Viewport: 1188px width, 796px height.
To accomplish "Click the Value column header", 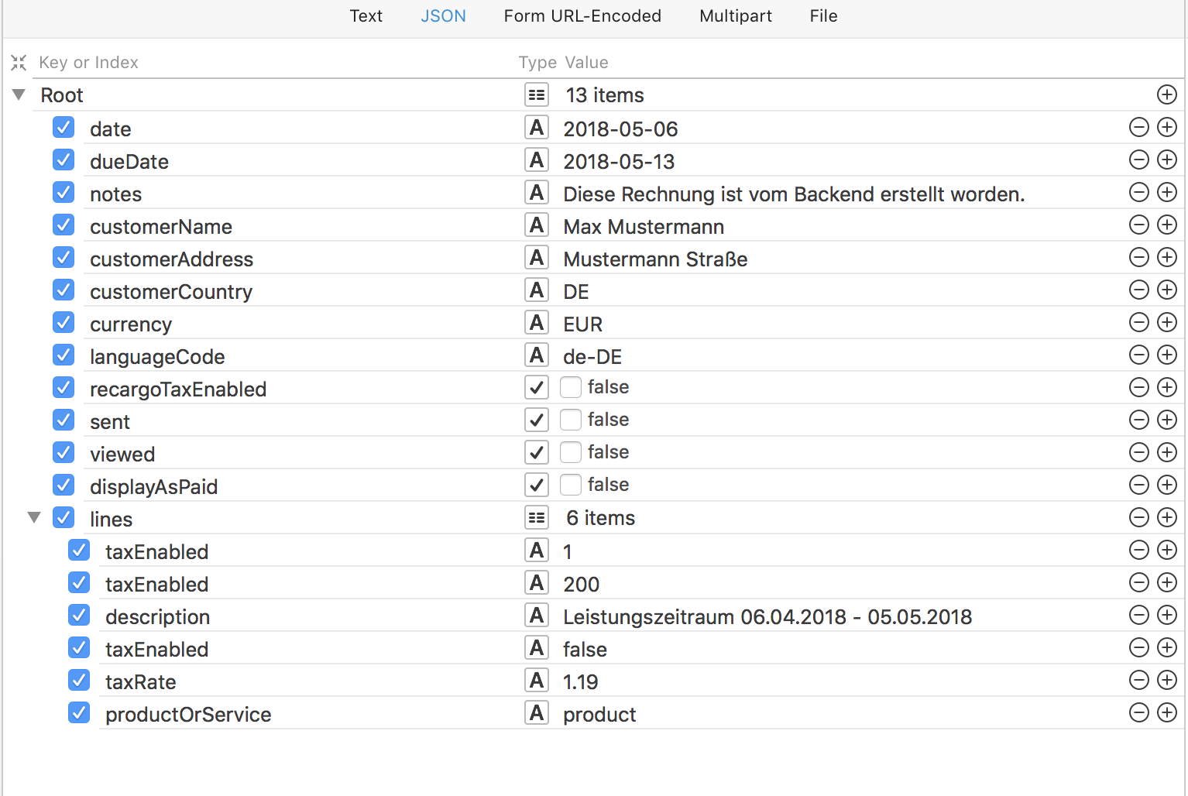I will [586, 62].
